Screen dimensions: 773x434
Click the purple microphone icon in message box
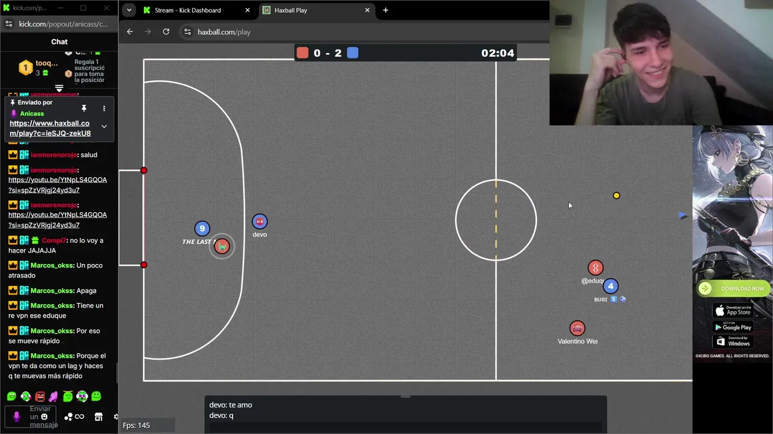(x=16, y=416)
